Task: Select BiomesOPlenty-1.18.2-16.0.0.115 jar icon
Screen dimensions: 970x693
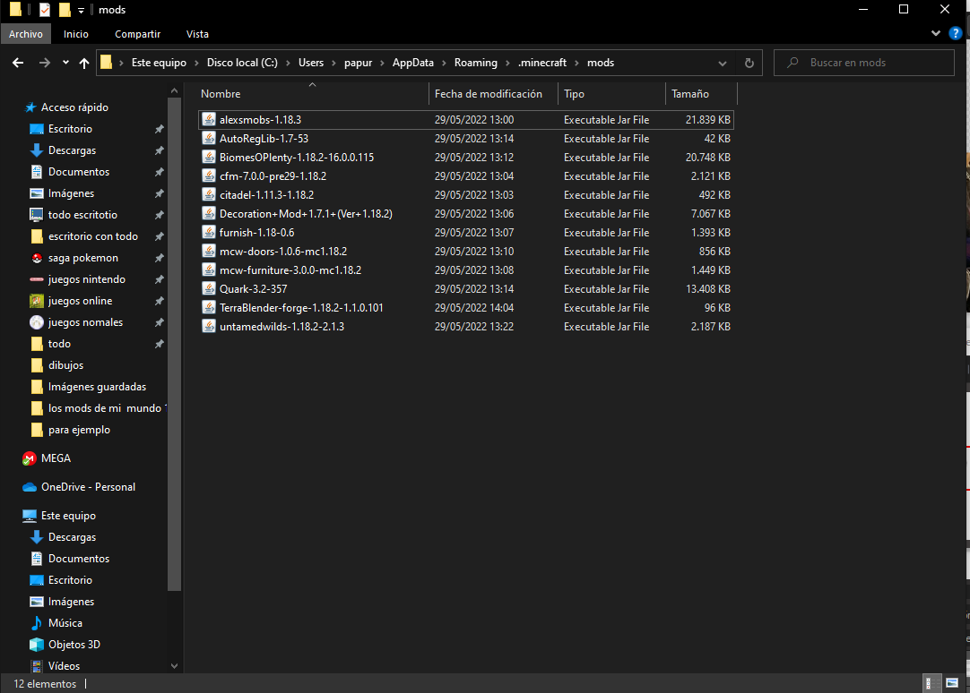Action: point(209,158)
